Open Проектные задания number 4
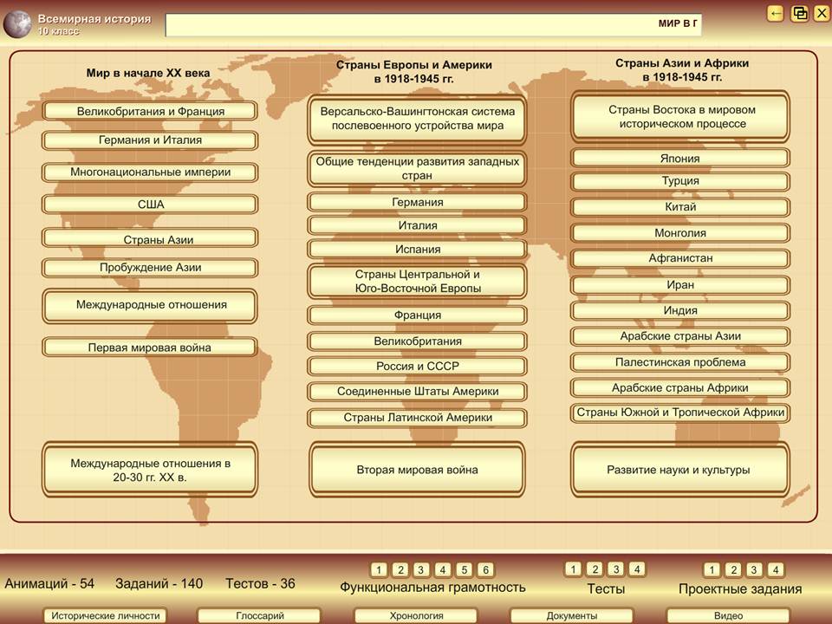832x624 pixels. (x=776, y=570)
